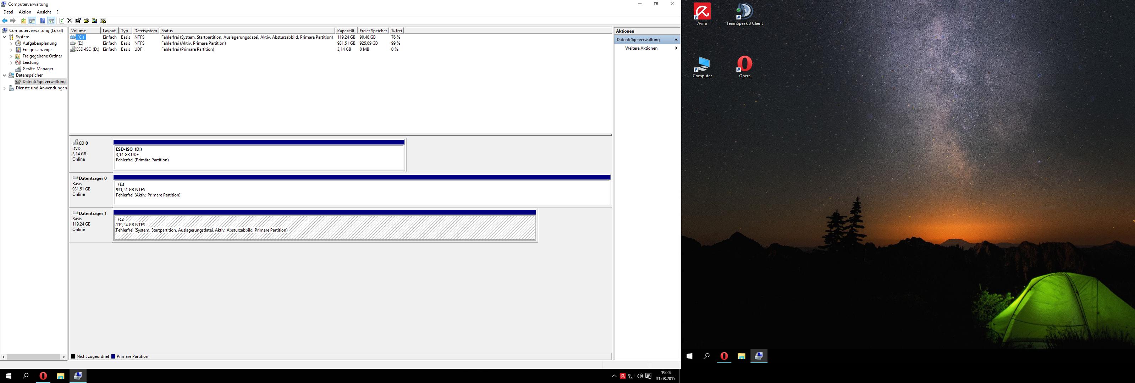Expand Weitere Aktionen submenu arrow

pos(676,49)
